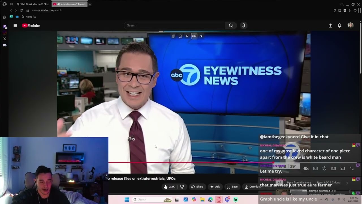
Task: Toggle autoplay switch in player
Action: (x=306, y=168)
